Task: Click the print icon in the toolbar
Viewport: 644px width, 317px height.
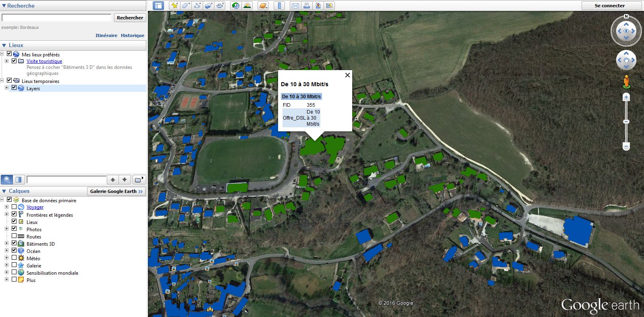Action: pos(307,6)
